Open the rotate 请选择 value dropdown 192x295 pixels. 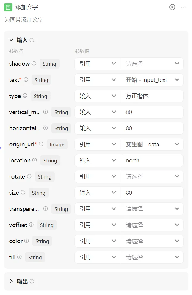pos(152,176)
